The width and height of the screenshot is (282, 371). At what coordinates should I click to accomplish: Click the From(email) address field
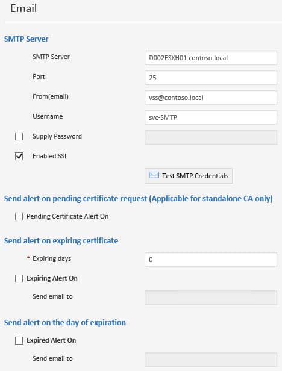(x=211, y=98)
